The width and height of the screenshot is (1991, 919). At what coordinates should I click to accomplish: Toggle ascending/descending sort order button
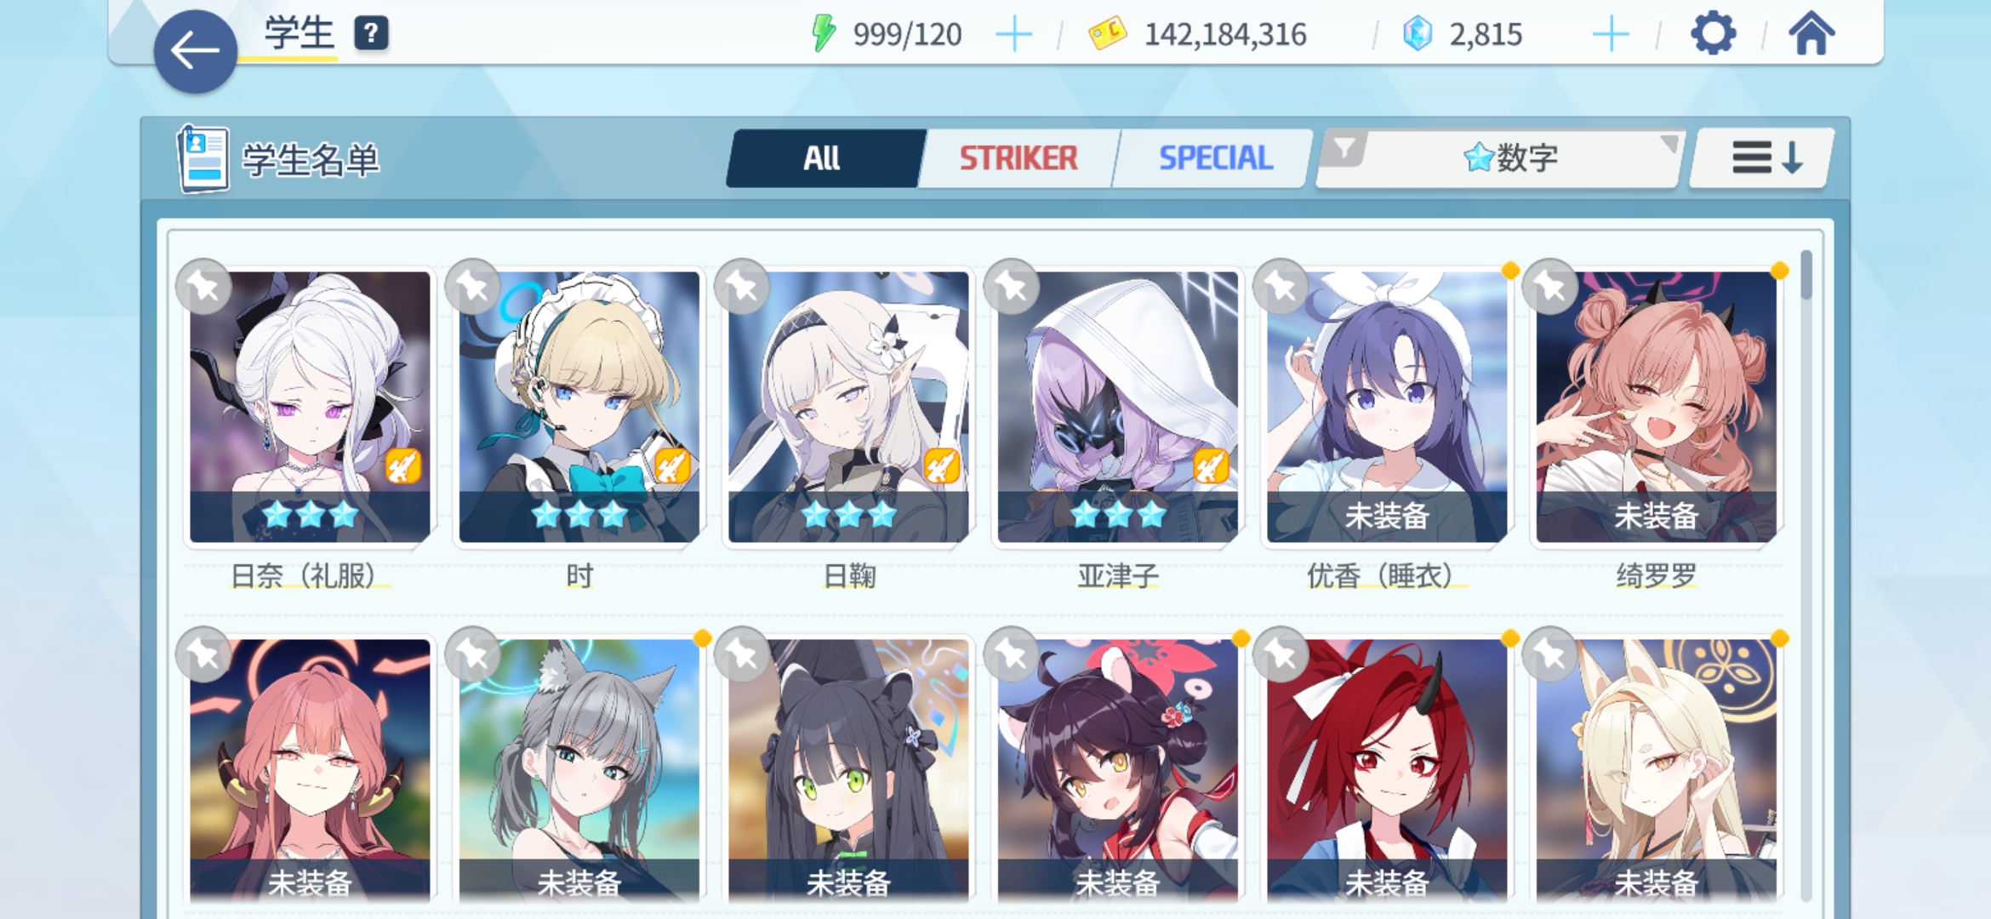point(1764,158)
